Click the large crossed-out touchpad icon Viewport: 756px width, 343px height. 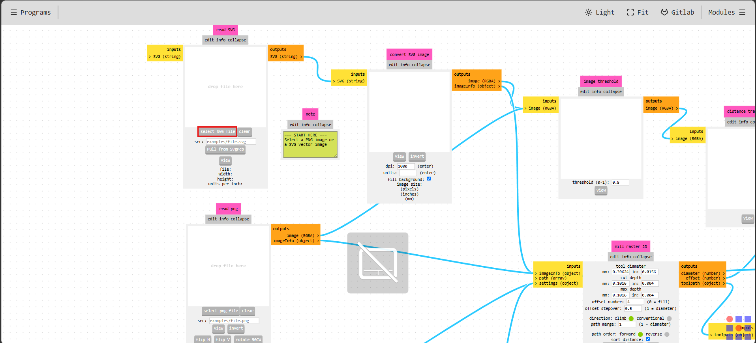click(x=378, y=263)
